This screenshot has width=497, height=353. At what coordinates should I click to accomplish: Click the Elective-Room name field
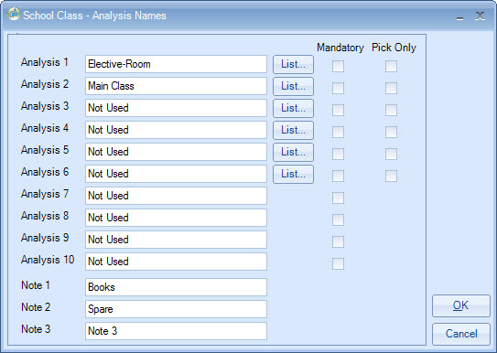point(176,64)
